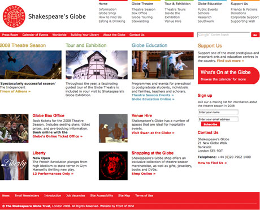Viewport: 260px width, 210px height.
Task: Open Corporate Support link
Action: 245,17
